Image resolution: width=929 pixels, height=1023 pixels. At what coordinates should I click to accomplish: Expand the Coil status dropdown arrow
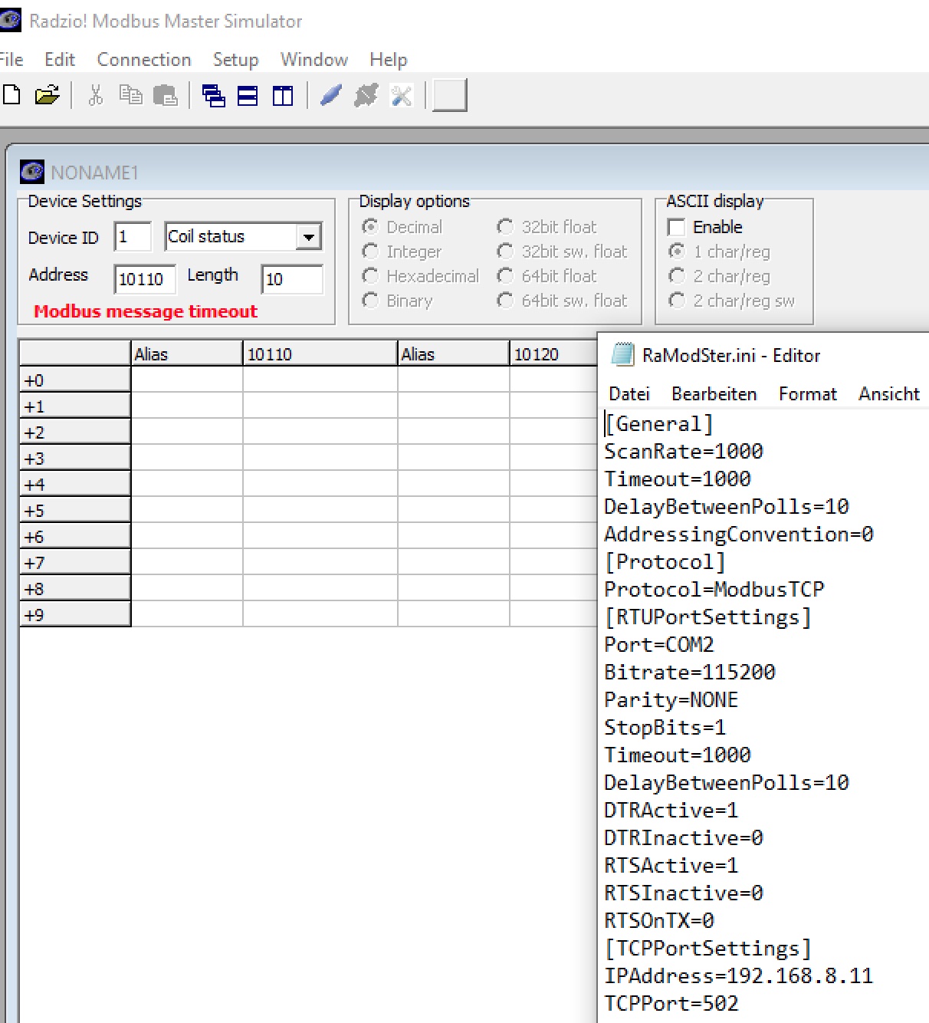tap(308, 237)
